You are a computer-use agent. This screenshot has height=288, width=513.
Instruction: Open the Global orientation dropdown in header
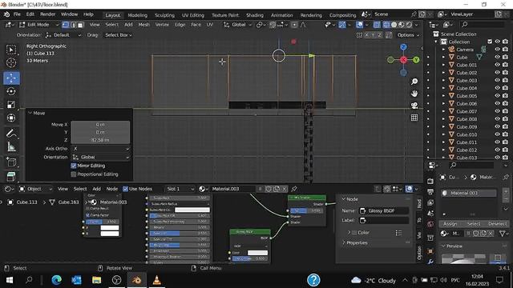pos(238,25)
